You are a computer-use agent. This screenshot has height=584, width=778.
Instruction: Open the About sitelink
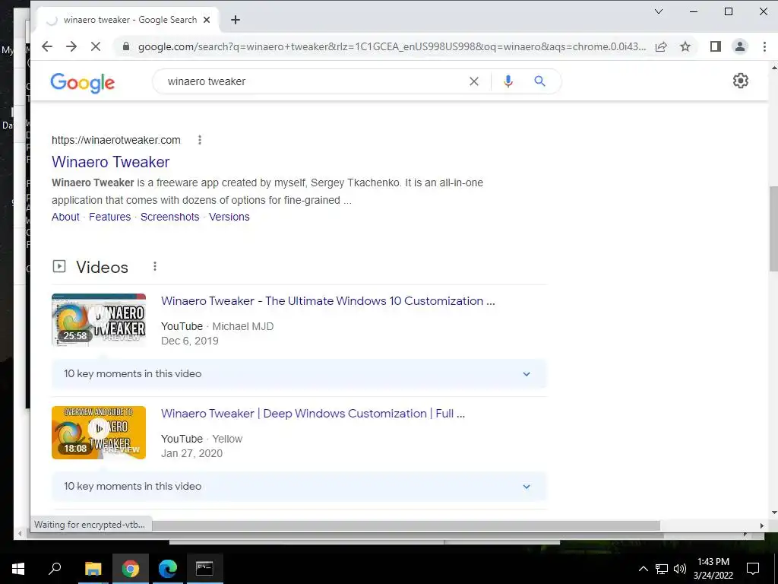[65, 217]
